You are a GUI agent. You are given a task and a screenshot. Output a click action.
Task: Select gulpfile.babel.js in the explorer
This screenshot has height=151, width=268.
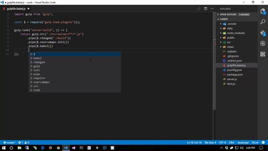click(x=236, y=65)
